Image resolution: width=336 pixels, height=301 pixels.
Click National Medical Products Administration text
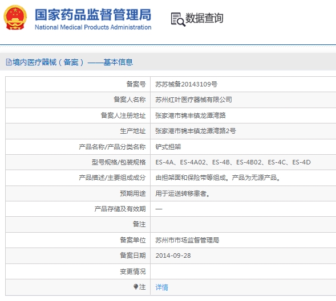pyautogui.click(x=93, y=27)
